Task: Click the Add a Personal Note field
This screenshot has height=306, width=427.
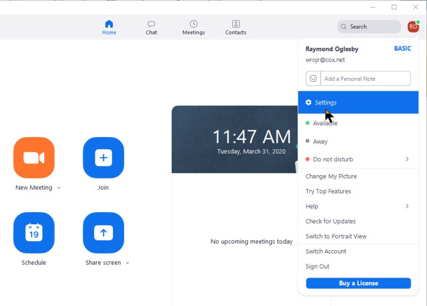Action: coord(365,79)
